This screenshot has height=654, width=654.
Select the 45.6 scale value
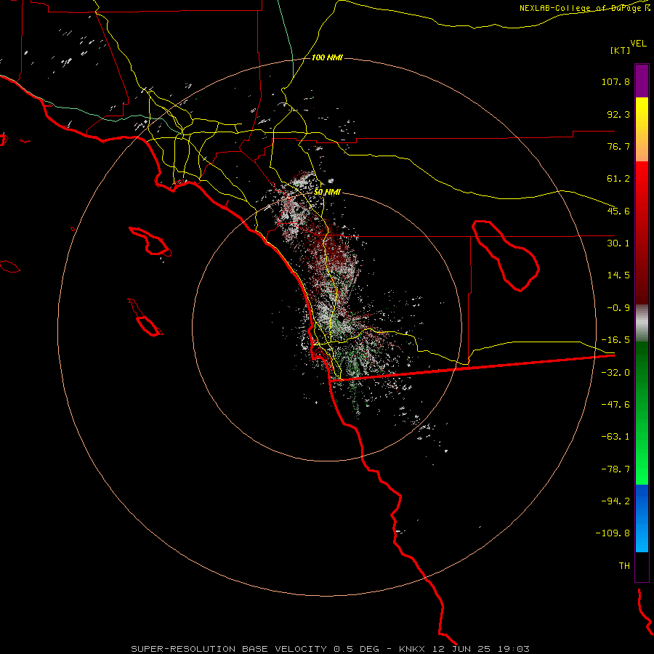(x=618, y=211)
